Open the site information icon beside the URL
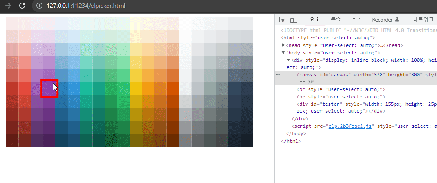This screenshot has height=183, width=437. [39, 6]
